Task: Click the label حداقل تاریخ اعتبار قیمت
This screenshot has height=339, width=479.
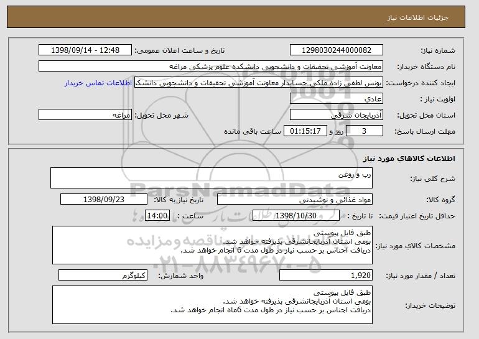Action: pos(417,216)
